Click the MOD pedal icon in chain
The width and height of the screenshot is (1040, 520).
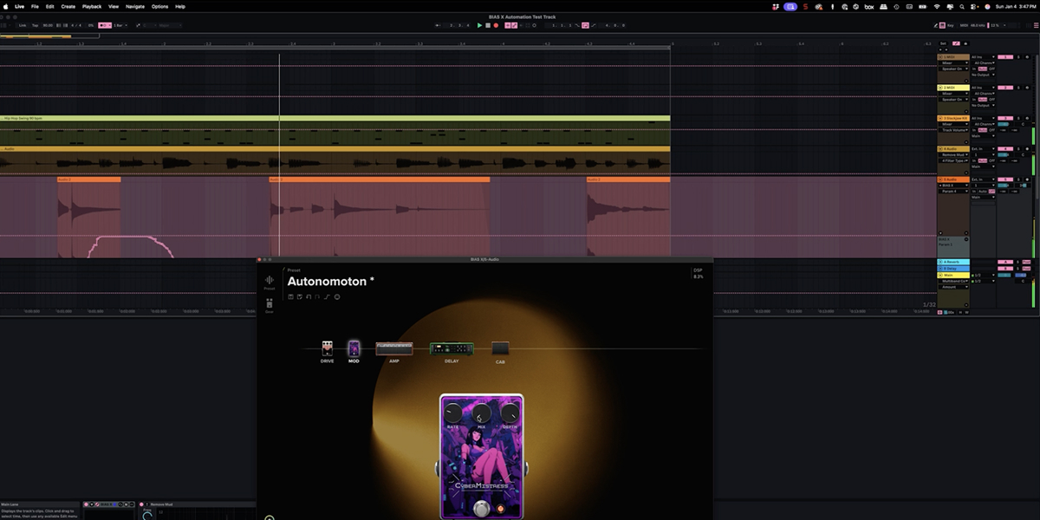coord(354,348)
